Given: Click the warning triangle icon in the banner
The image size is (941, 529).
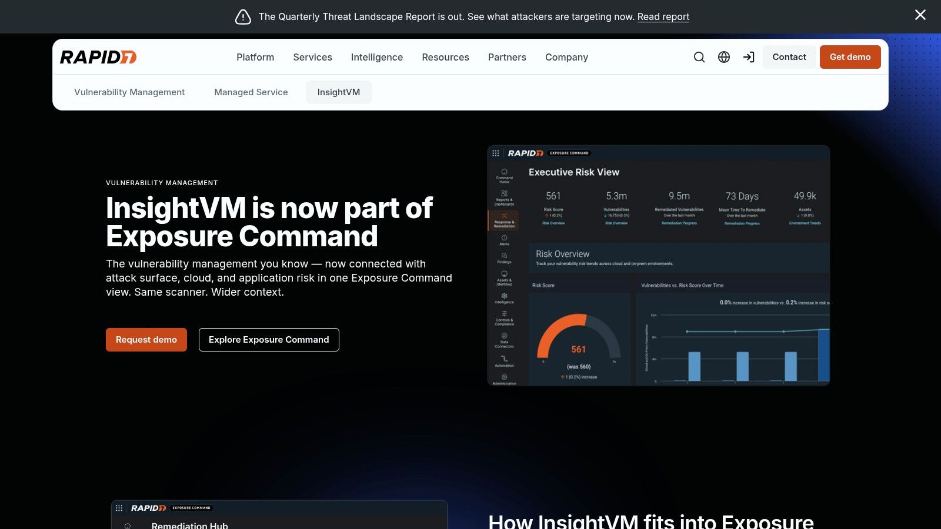Looking at the screenshot, I should pos(243,17).
